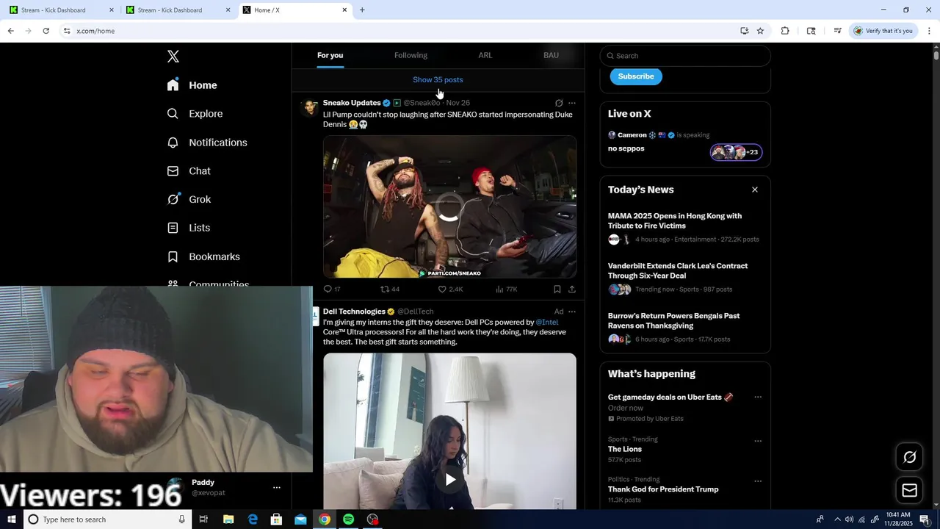Share the Sneako Updates post
940x529 pixels.
click(x=572, y=289)
